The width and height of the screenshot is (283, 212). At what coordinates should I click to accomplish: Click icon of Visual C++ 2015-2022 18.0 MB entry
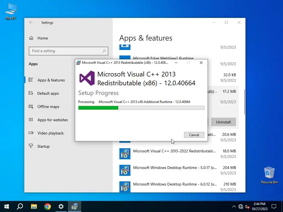[x=125, y=154]
